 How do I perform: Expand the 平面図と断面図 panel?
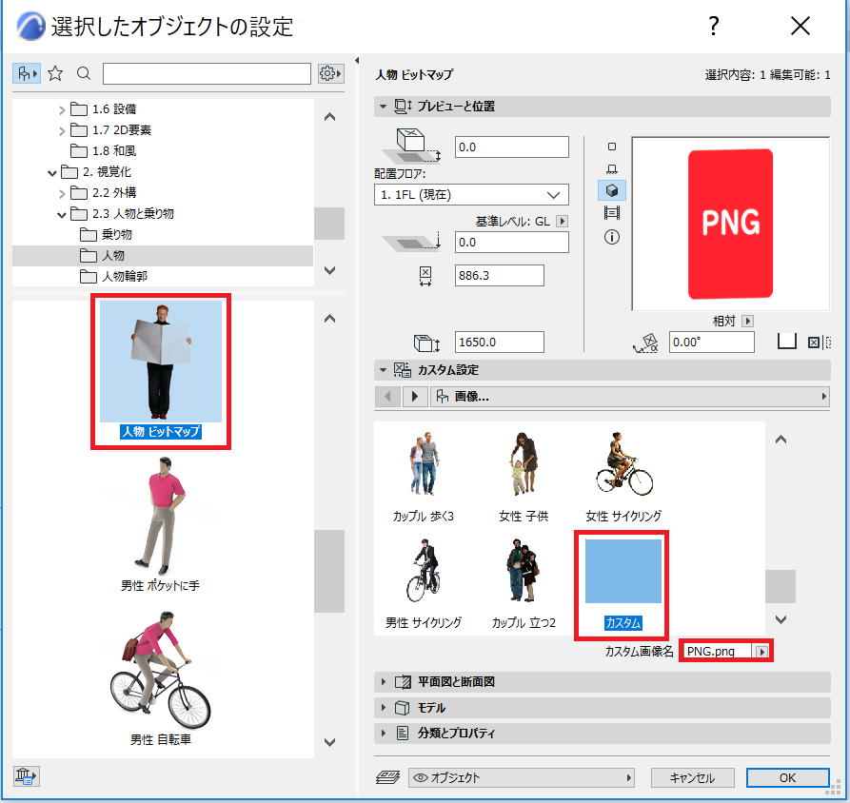(602, 681)
